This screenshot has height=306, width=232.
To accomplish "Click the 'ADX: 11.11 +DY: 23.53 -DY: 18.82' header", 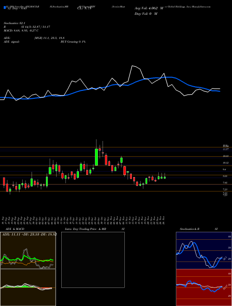I will [x=29, y=234].
